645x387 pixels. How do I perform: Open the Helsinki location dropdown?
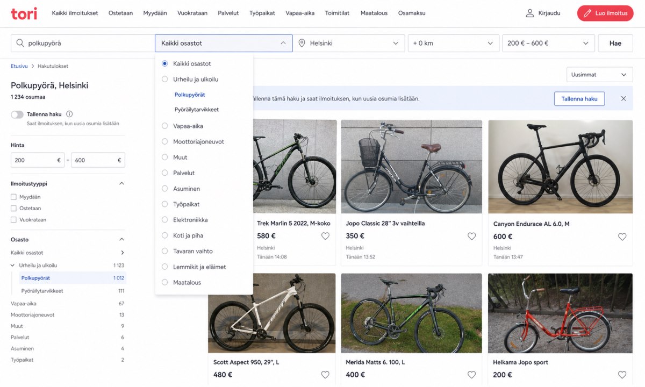tap(349, 43)
